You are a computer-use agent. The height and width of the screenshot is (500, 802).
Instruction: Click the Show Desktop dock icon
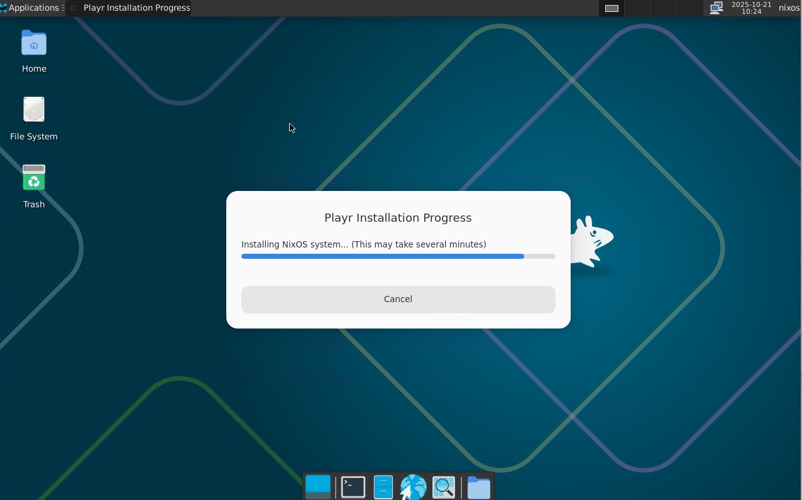click(317, 487)
